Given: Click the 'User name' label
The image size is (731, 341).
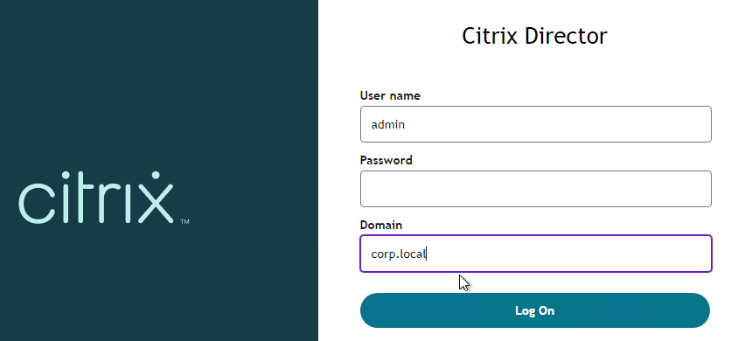Looking at the screenshot, I should [x=390, y=95].
